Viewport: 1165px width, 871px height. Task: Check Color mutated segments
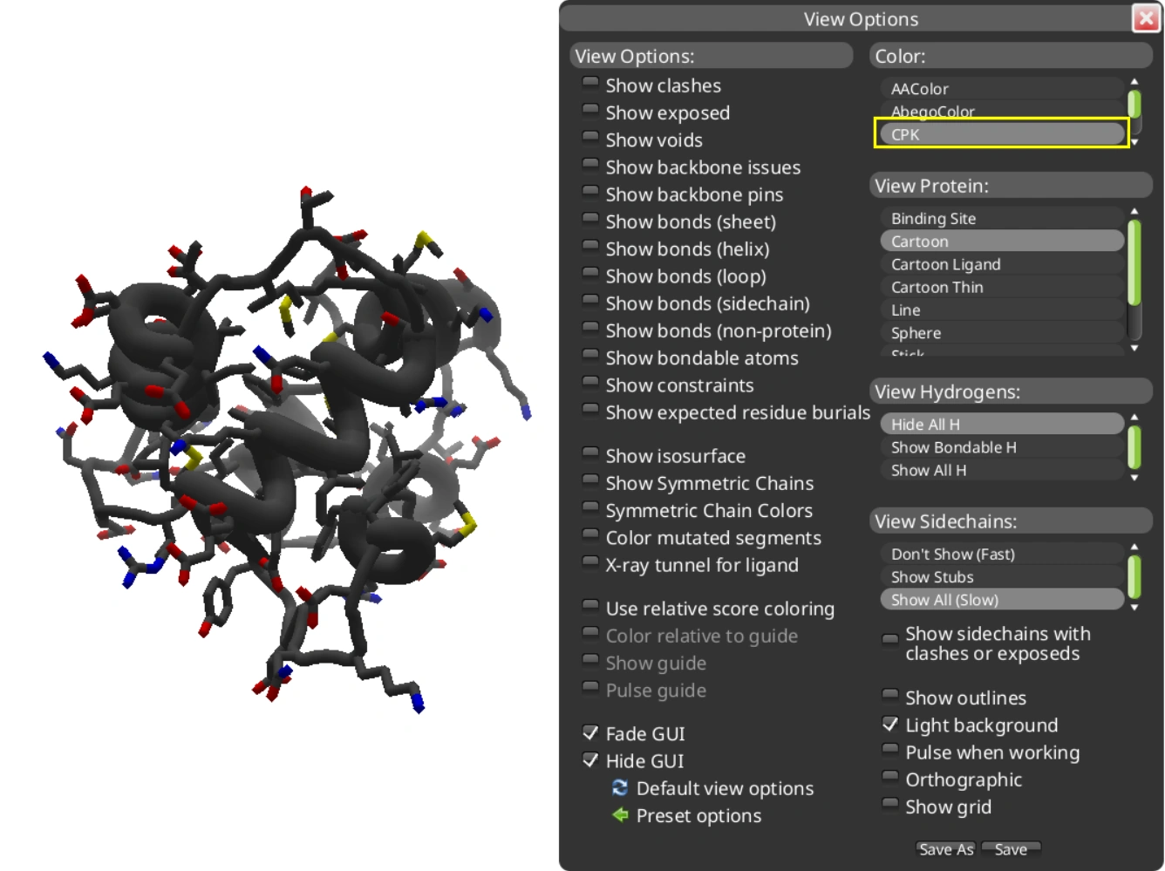pos(590,536)
